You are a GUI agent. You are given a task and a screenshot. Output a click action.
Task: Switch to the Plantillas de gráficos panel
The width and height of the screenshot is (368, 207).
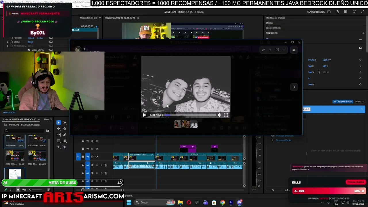275,18
